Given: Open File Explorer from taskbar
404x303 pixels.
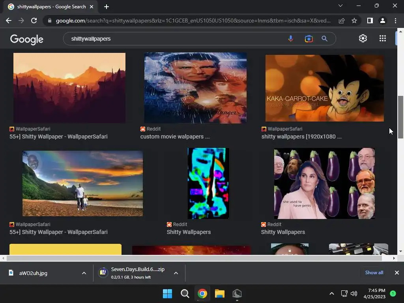Looking at the screenshot, I should click(x=220, y=294).
